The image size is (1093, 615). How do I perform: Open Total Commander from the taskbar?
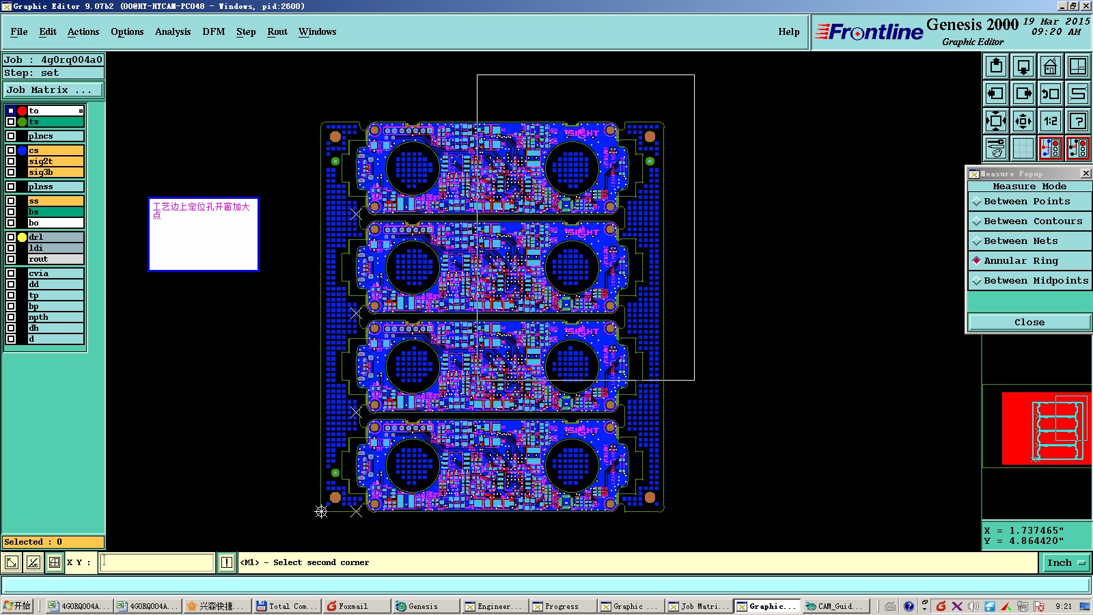point(287,606)
